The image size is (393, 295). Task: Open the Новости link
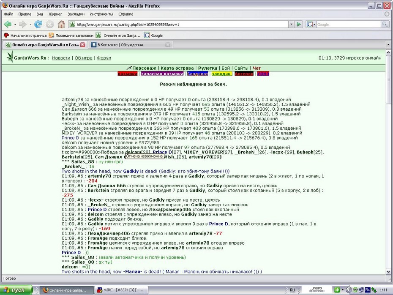tap(61, 58)
